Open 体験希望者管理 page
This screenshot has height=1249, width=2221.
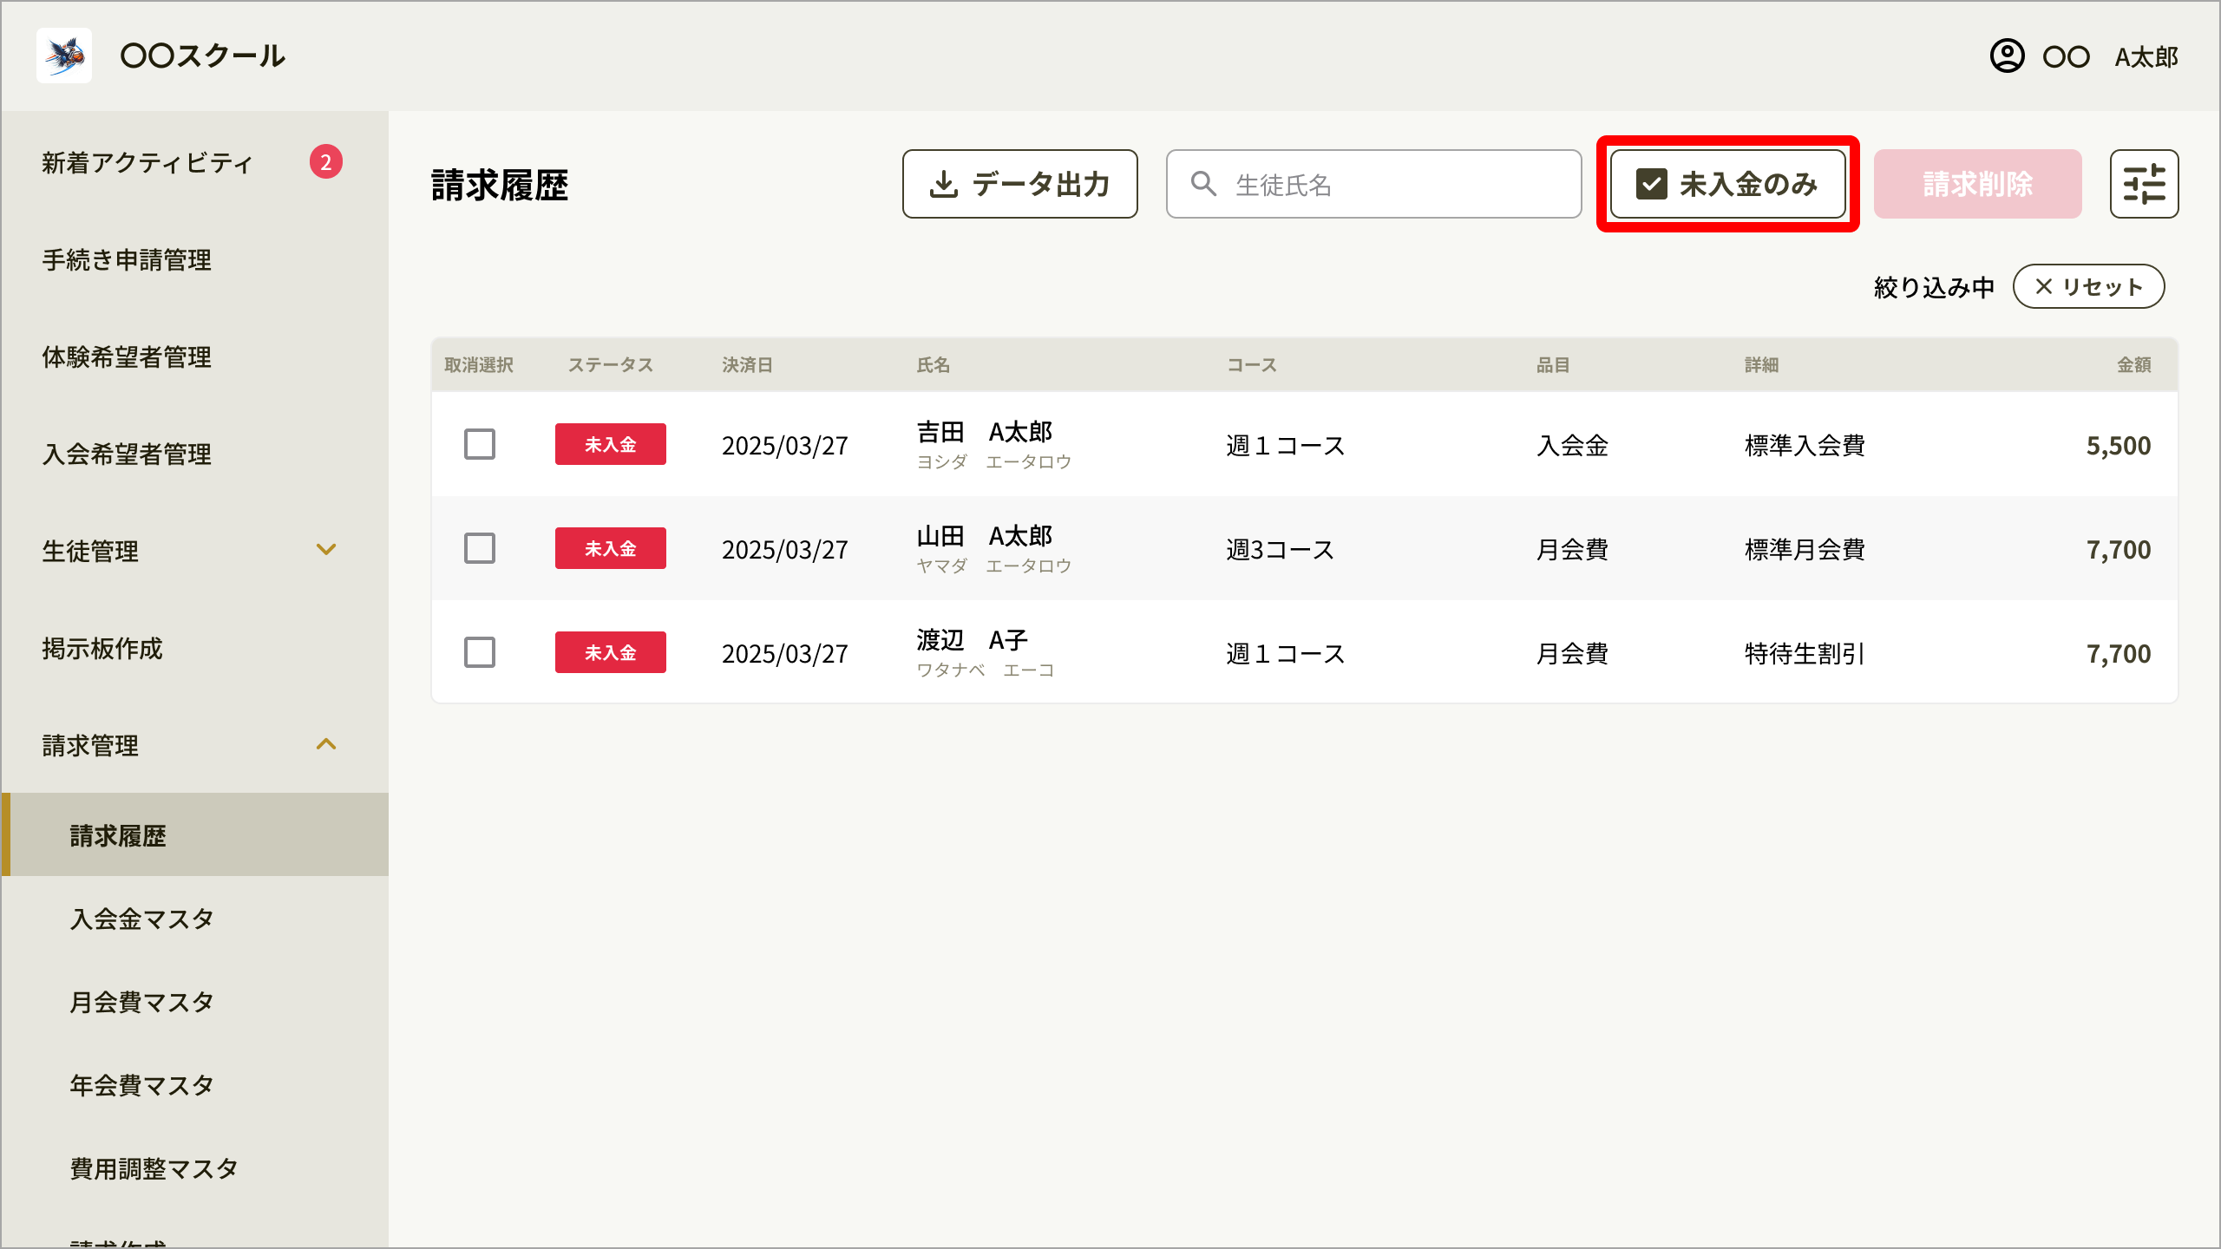(x=127, y=357)
